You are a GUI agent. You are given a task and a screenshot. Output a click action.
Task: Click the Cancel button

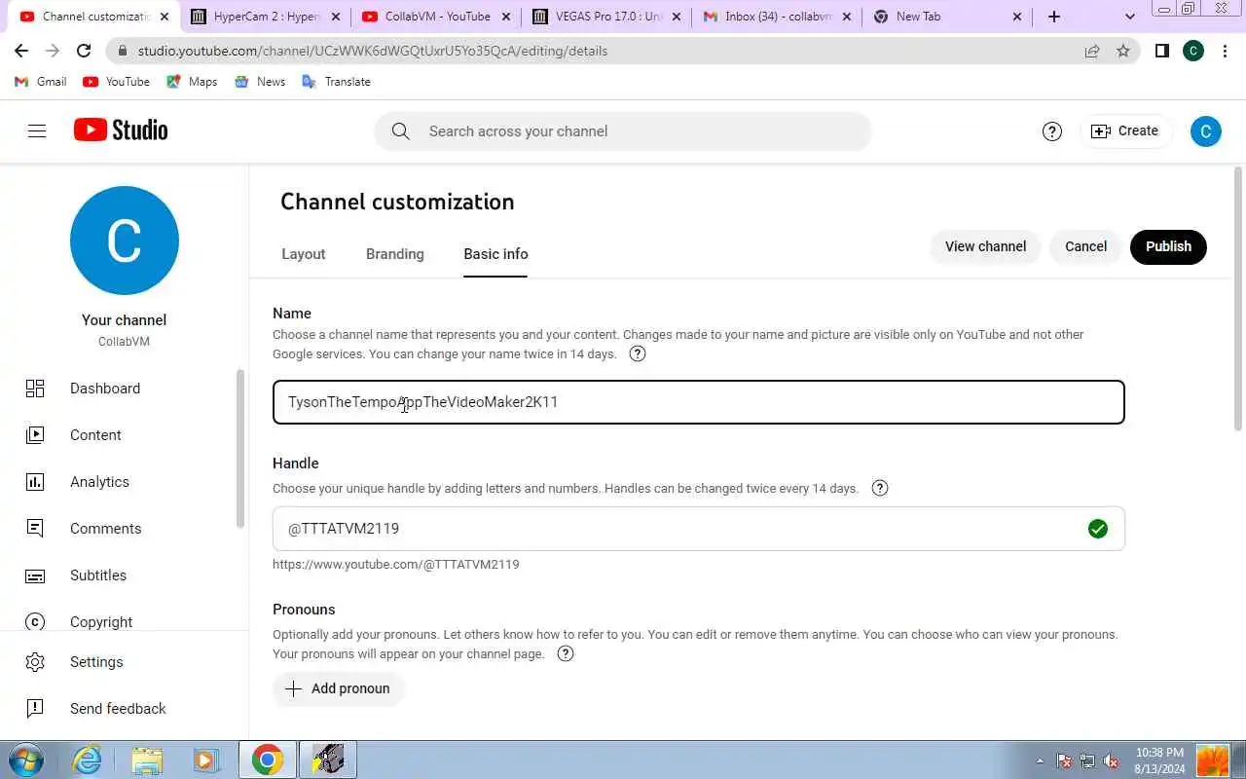pos(1085,246)
